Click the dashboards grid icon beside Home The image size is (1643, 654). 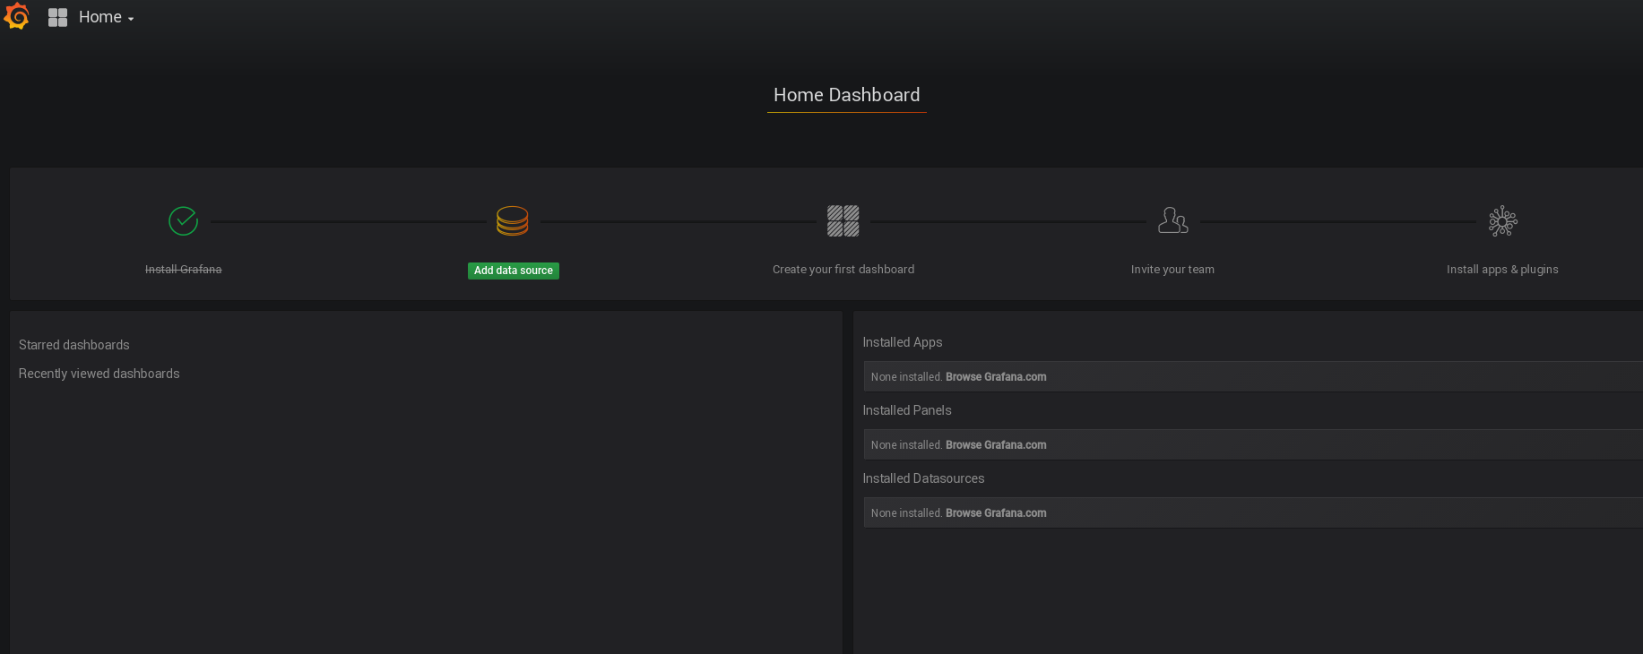pos(58,17)
